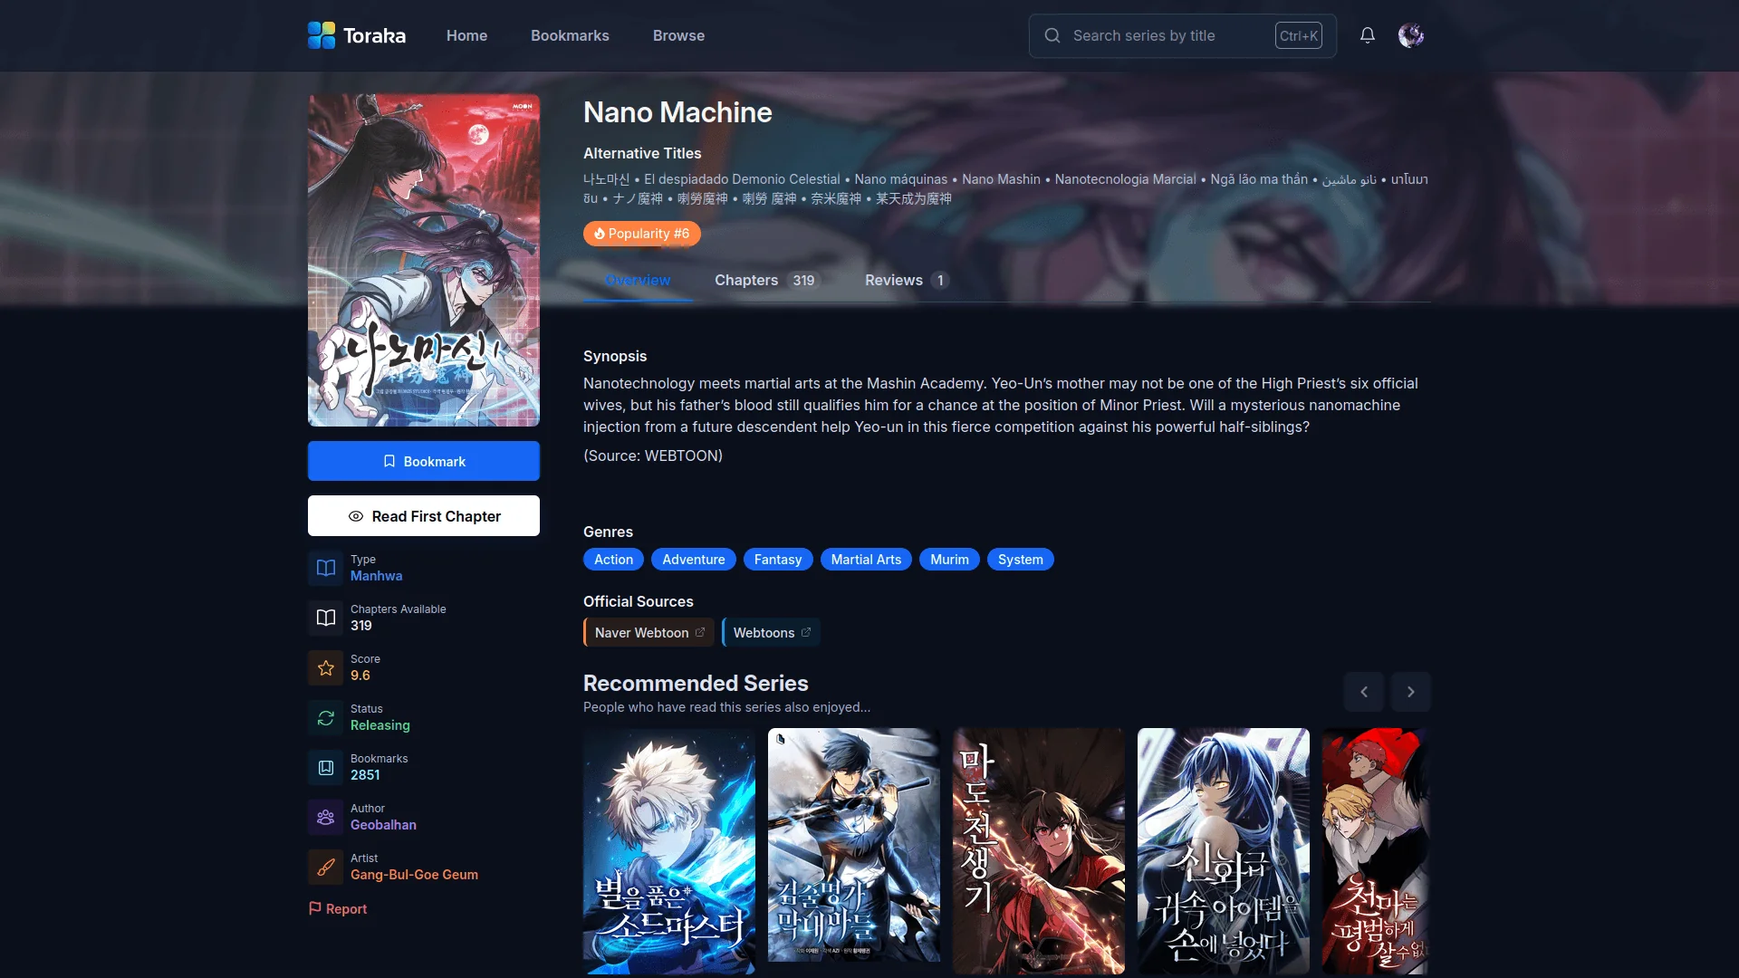1739x978 pixels.
Task: Click the Alternative Titles heading
Action: click(642, 153)
